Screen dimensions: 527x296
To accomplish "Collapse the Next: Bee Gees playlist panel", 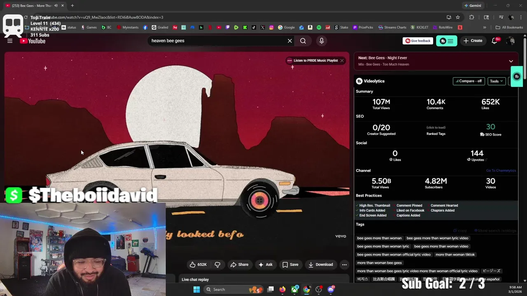I will [x=511, y=61].
